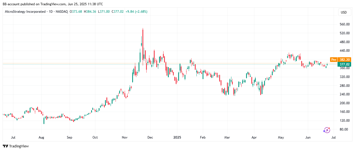Click the Dec label on time axis
355x151 pixels.
tap(150, 137)
